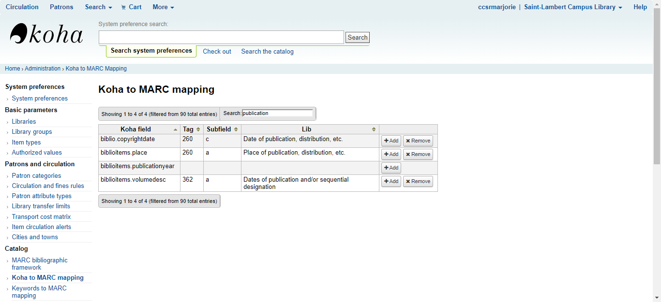The height and width of the screenshot is (302, 661).
Task: Switch to Search the catalog tab
Action: pos(267,51)
